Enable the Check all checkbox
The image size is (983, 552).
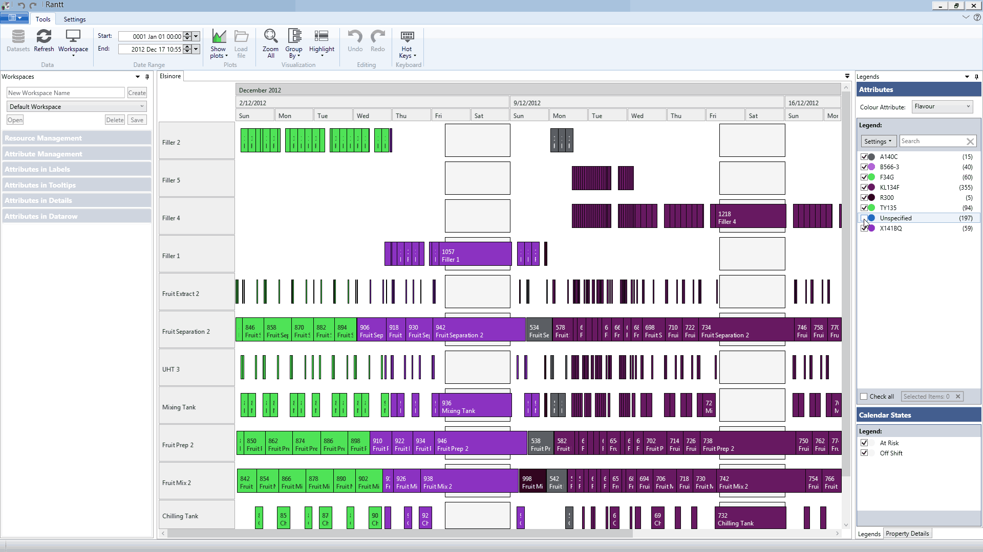[x=864, y=397]
